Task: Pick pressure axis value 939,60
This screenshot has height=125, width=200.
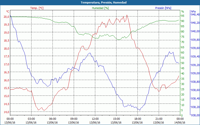Action: 195,48
